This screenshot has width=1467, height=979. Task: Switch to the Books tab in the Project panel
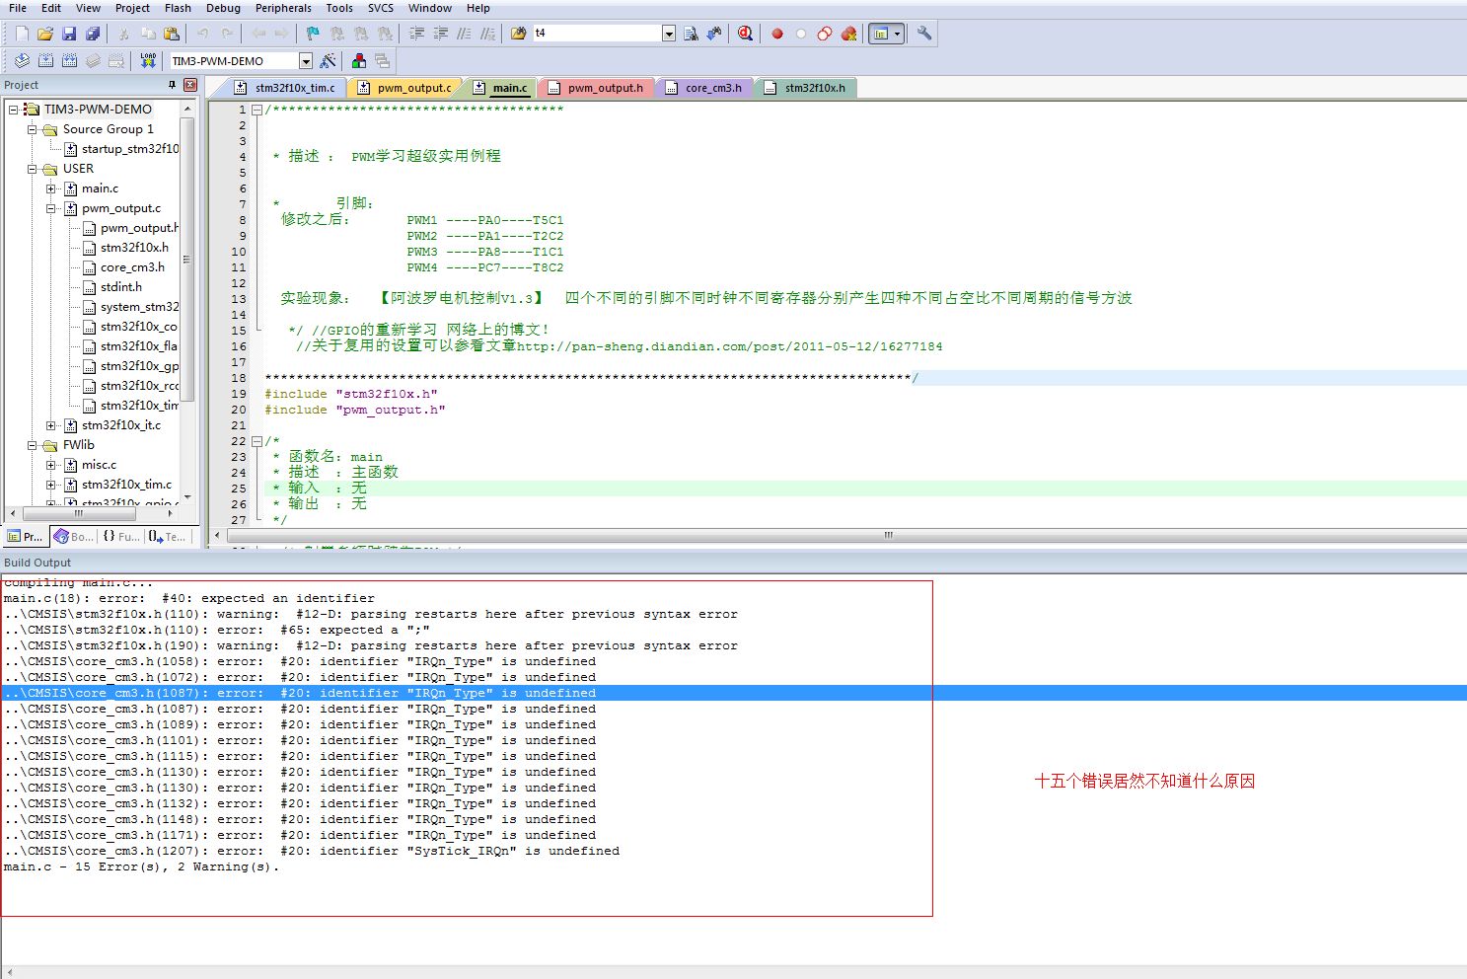click(x=74, y=537)
